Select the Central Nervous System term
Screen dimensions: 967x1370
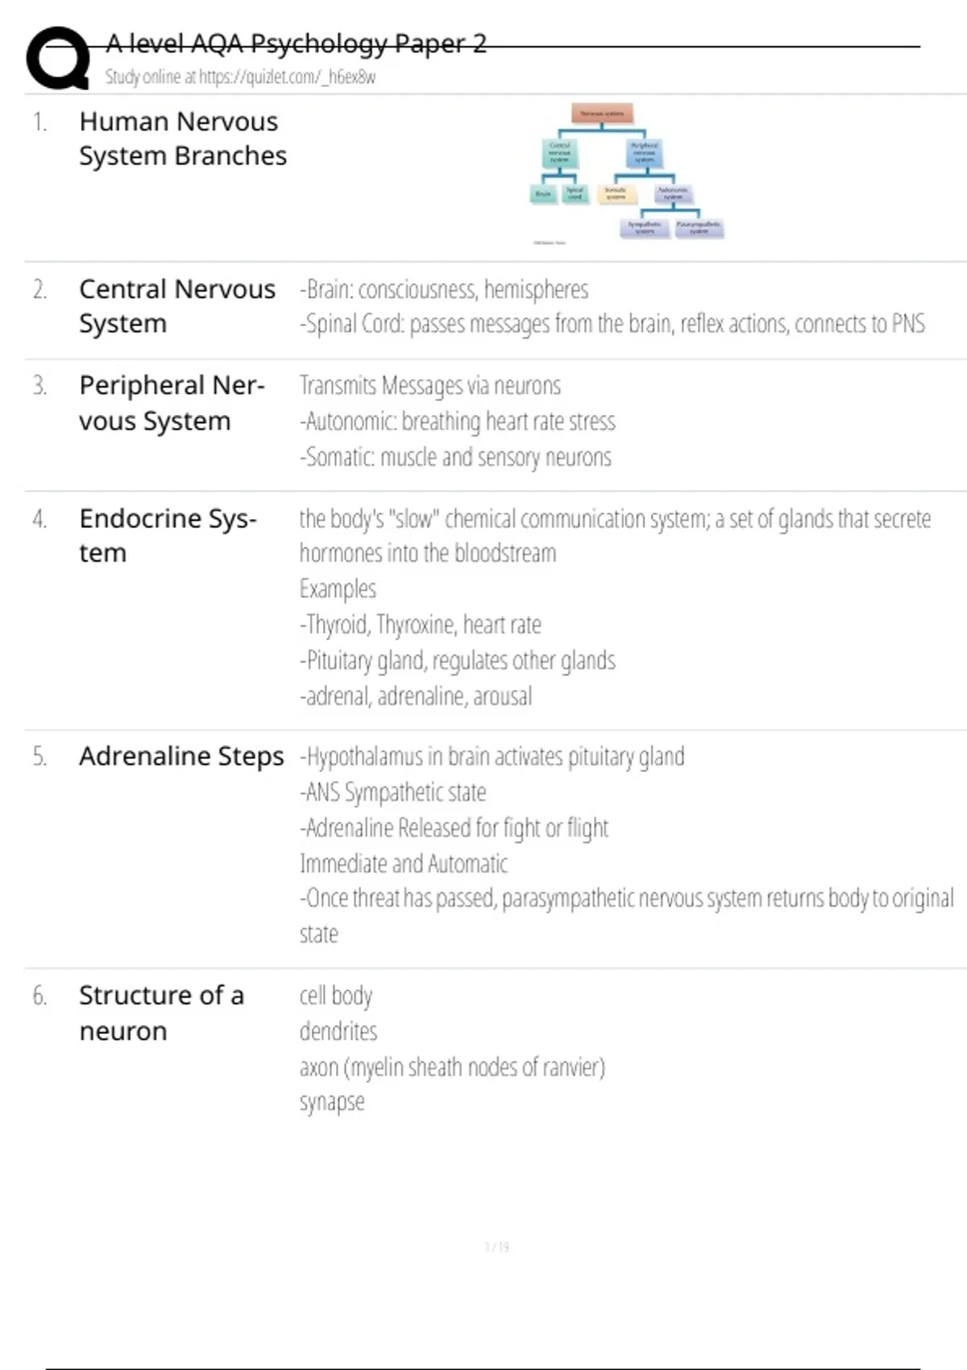(x=177, y=306)
